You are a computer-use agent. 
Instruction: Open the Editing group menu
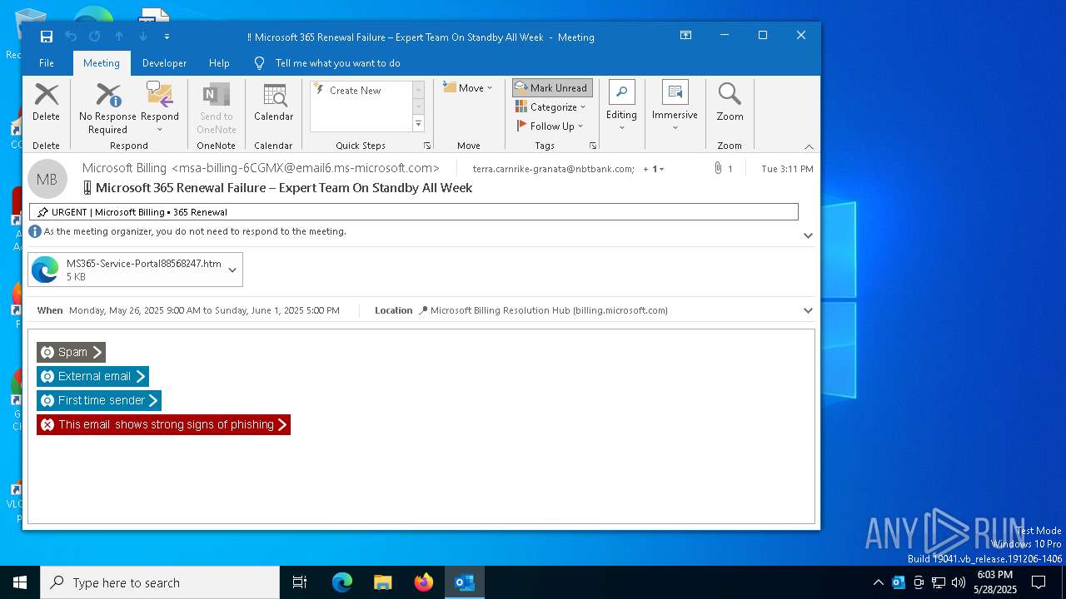pos(621,106)
